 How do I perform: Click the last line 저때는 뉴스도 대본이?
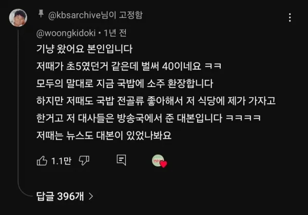click(104, 135)
